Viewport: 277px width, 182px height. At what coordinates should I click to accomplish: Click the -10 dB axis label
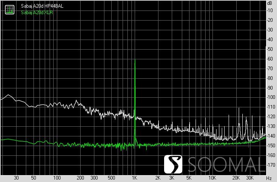(271, 10)
